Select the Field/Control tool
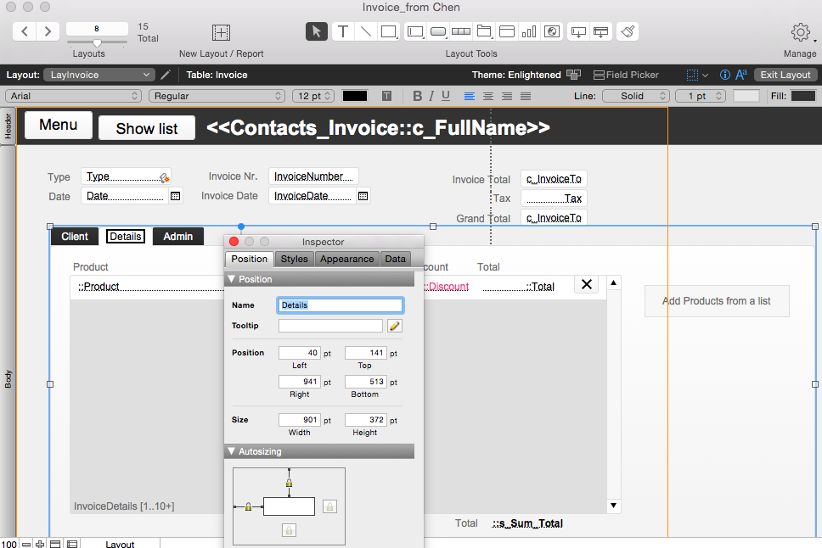Viewport: 822px width, 548px height. click(x=415, y=31)
